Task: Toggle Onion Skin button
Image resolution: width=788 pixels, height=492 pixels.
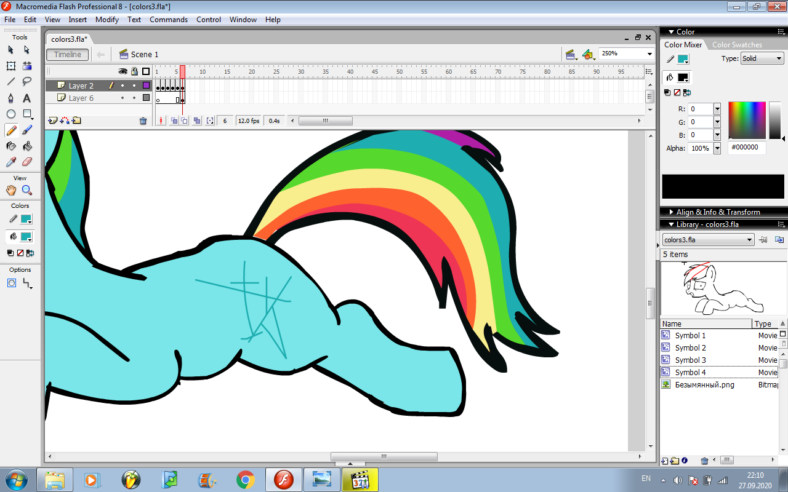Action: (174, 121)
